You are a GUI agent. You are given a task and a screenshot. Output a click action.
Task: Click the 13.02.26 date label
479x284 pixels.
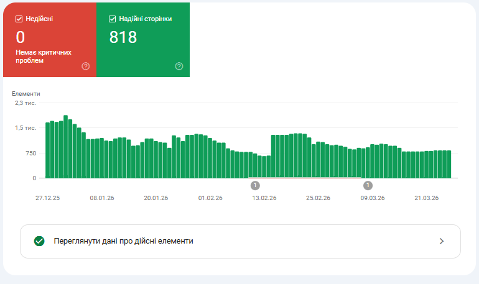click(264, 198)
